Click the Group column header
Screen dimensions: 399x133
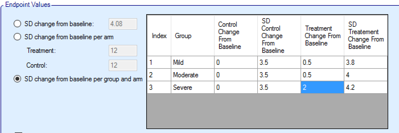pyautogui.click(x=192, y=36)
